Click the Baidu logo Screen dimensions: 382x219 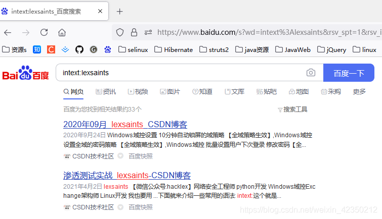point(25,73)
